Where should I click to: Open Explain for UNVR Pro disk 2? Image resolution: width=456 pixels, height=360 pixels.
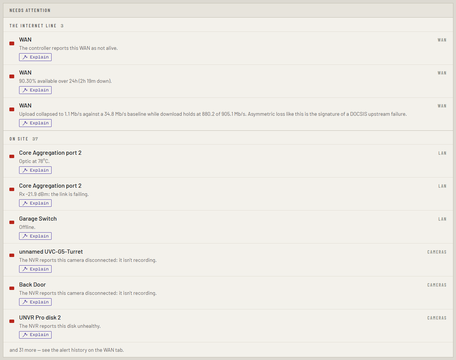pyautogui.click(x=35, y=335)
